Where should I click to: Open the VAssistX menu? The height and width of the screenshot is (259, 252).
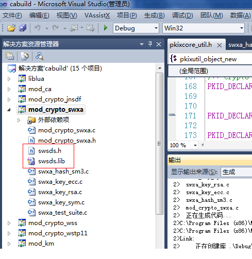97,15
